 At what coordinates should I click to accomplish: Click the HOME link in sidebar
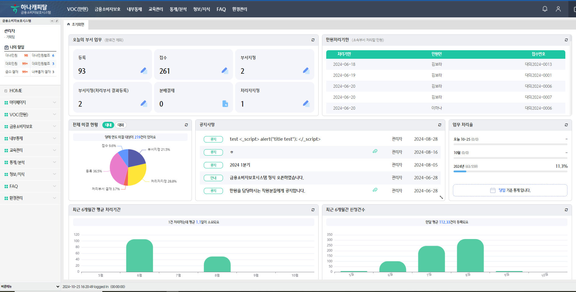pyautogui.click(x=16, y=91)
